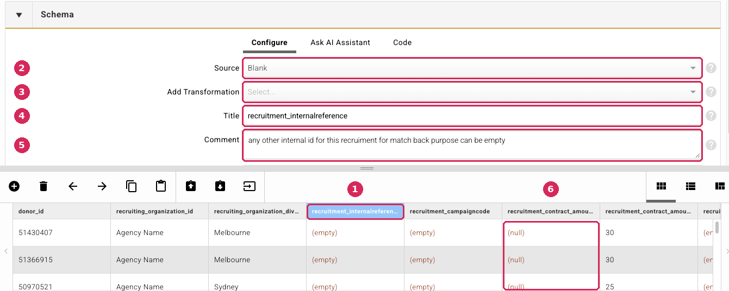The width and height of the screenshot is (729, 291).
Task: Click the value 30 in row 51430407
Action: point(649,232)
